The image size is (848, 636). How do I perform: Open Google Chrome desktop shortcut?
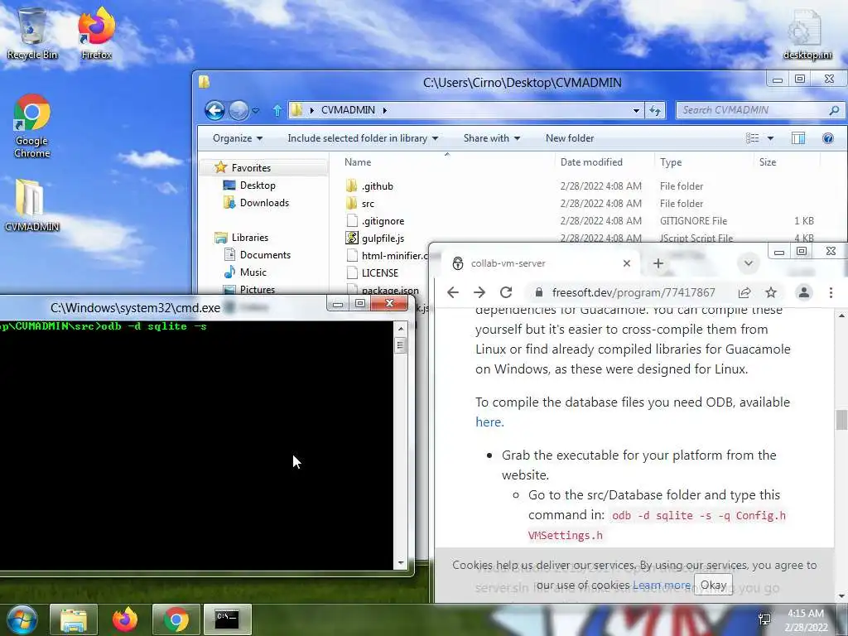coord(32,126)
